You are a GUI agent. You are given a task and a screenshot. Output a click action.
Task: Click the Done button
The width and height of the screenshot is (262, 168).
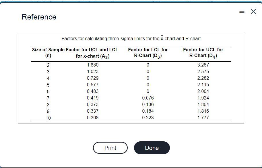pos(152,148)
